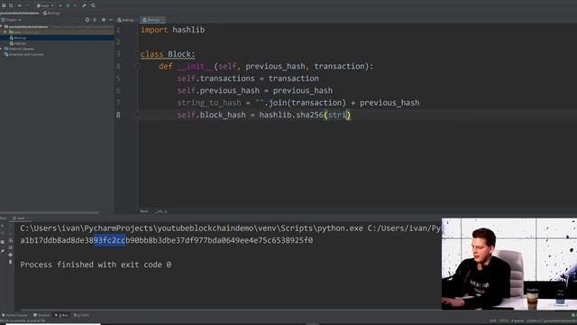Click line number 8 in the gutter
The height and width of the screenshot is (325, 577).
(118, 115)
